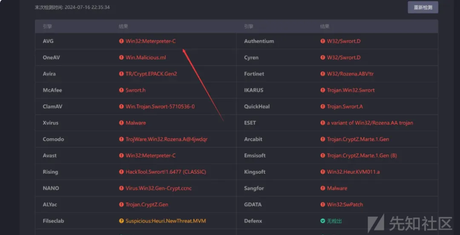The width and height of the screenshot is (460, 235).
Task: Click the 重新检测 button
Action: click(x=423, y=8)
